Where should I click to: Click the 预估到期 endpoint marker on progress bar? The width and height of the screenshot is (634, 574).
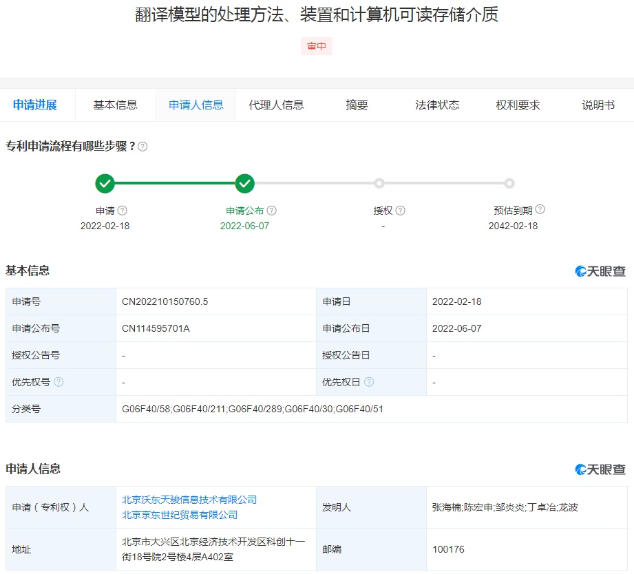coord(509,184)
